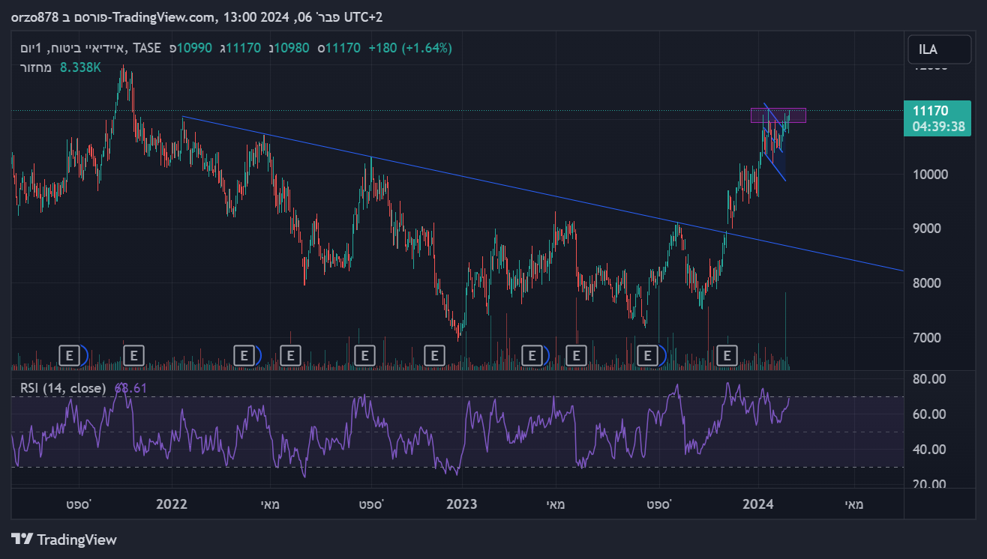Click the 2024 label on time axis
Image resolution: width=987 pixels, height=559 pixels.
[x=758, y=504]
